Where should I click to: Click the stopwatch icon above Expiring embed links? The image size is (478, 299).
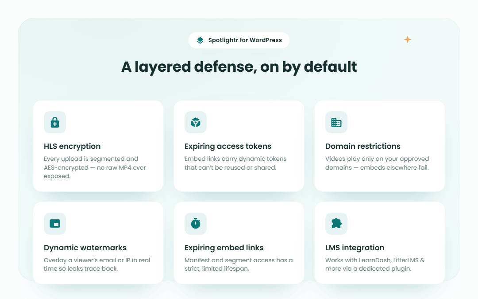[x=196, y=223]
